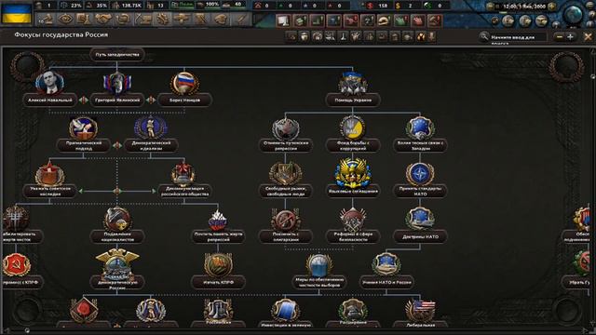Select the Помощь Украине focus icon
This screenshot has width=596, height=335.
[353, 83]
